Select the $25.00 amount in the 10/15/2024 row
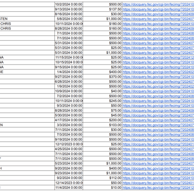Image resolution: width=194 pixels, height=194 pixels. [102, 62]
